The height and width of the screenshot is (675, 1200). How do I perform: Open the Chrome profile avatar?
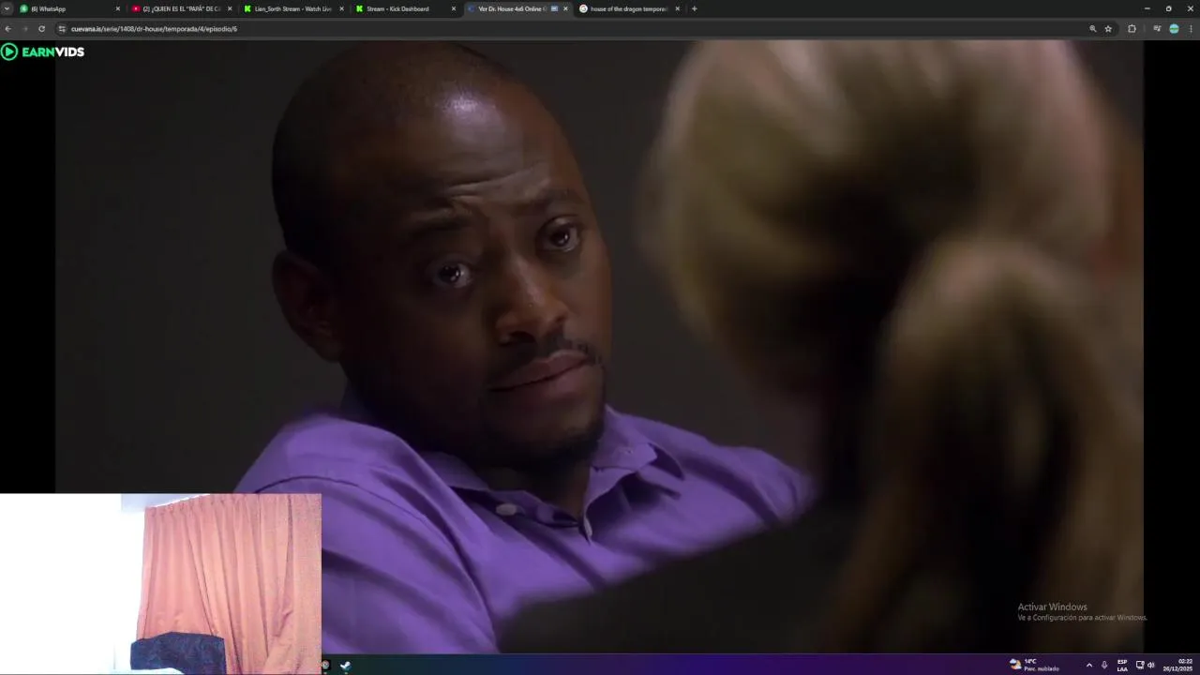(1174, 29)
